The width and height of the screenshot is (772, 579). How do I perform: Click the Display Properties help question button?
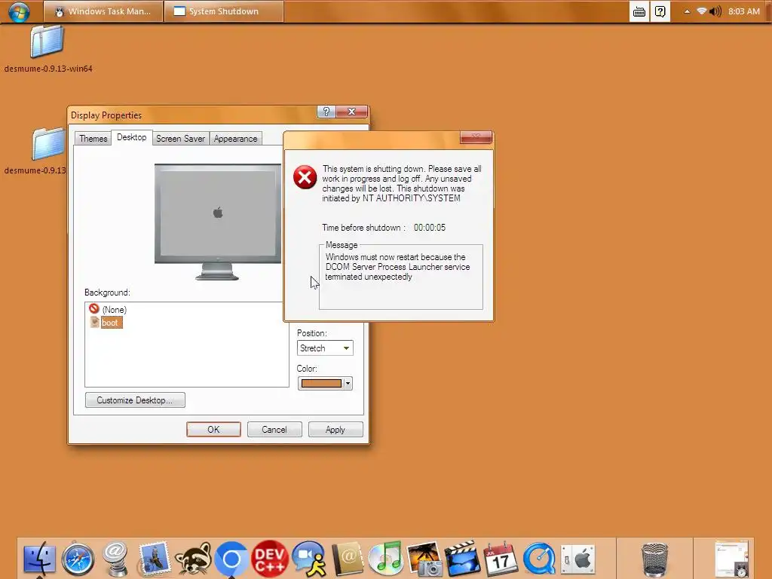[x=326, y=112]
